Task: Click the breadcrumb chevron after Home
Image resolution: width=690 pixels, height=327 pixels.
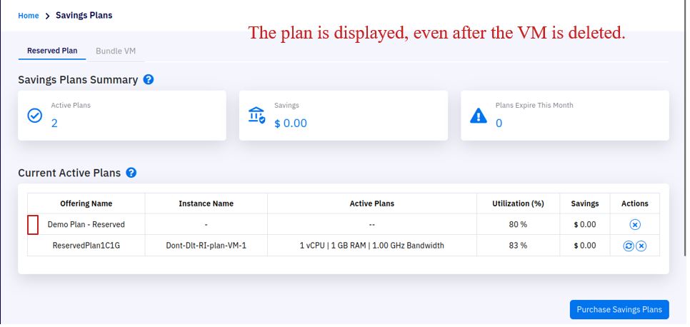Action: pyautogui.click(x=48, y=16)
